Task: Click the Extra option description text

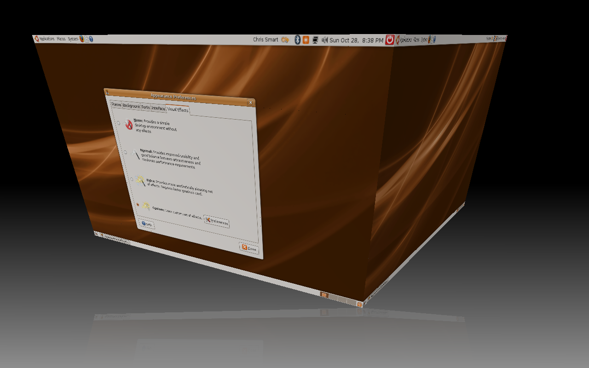Action: [179, 188]
